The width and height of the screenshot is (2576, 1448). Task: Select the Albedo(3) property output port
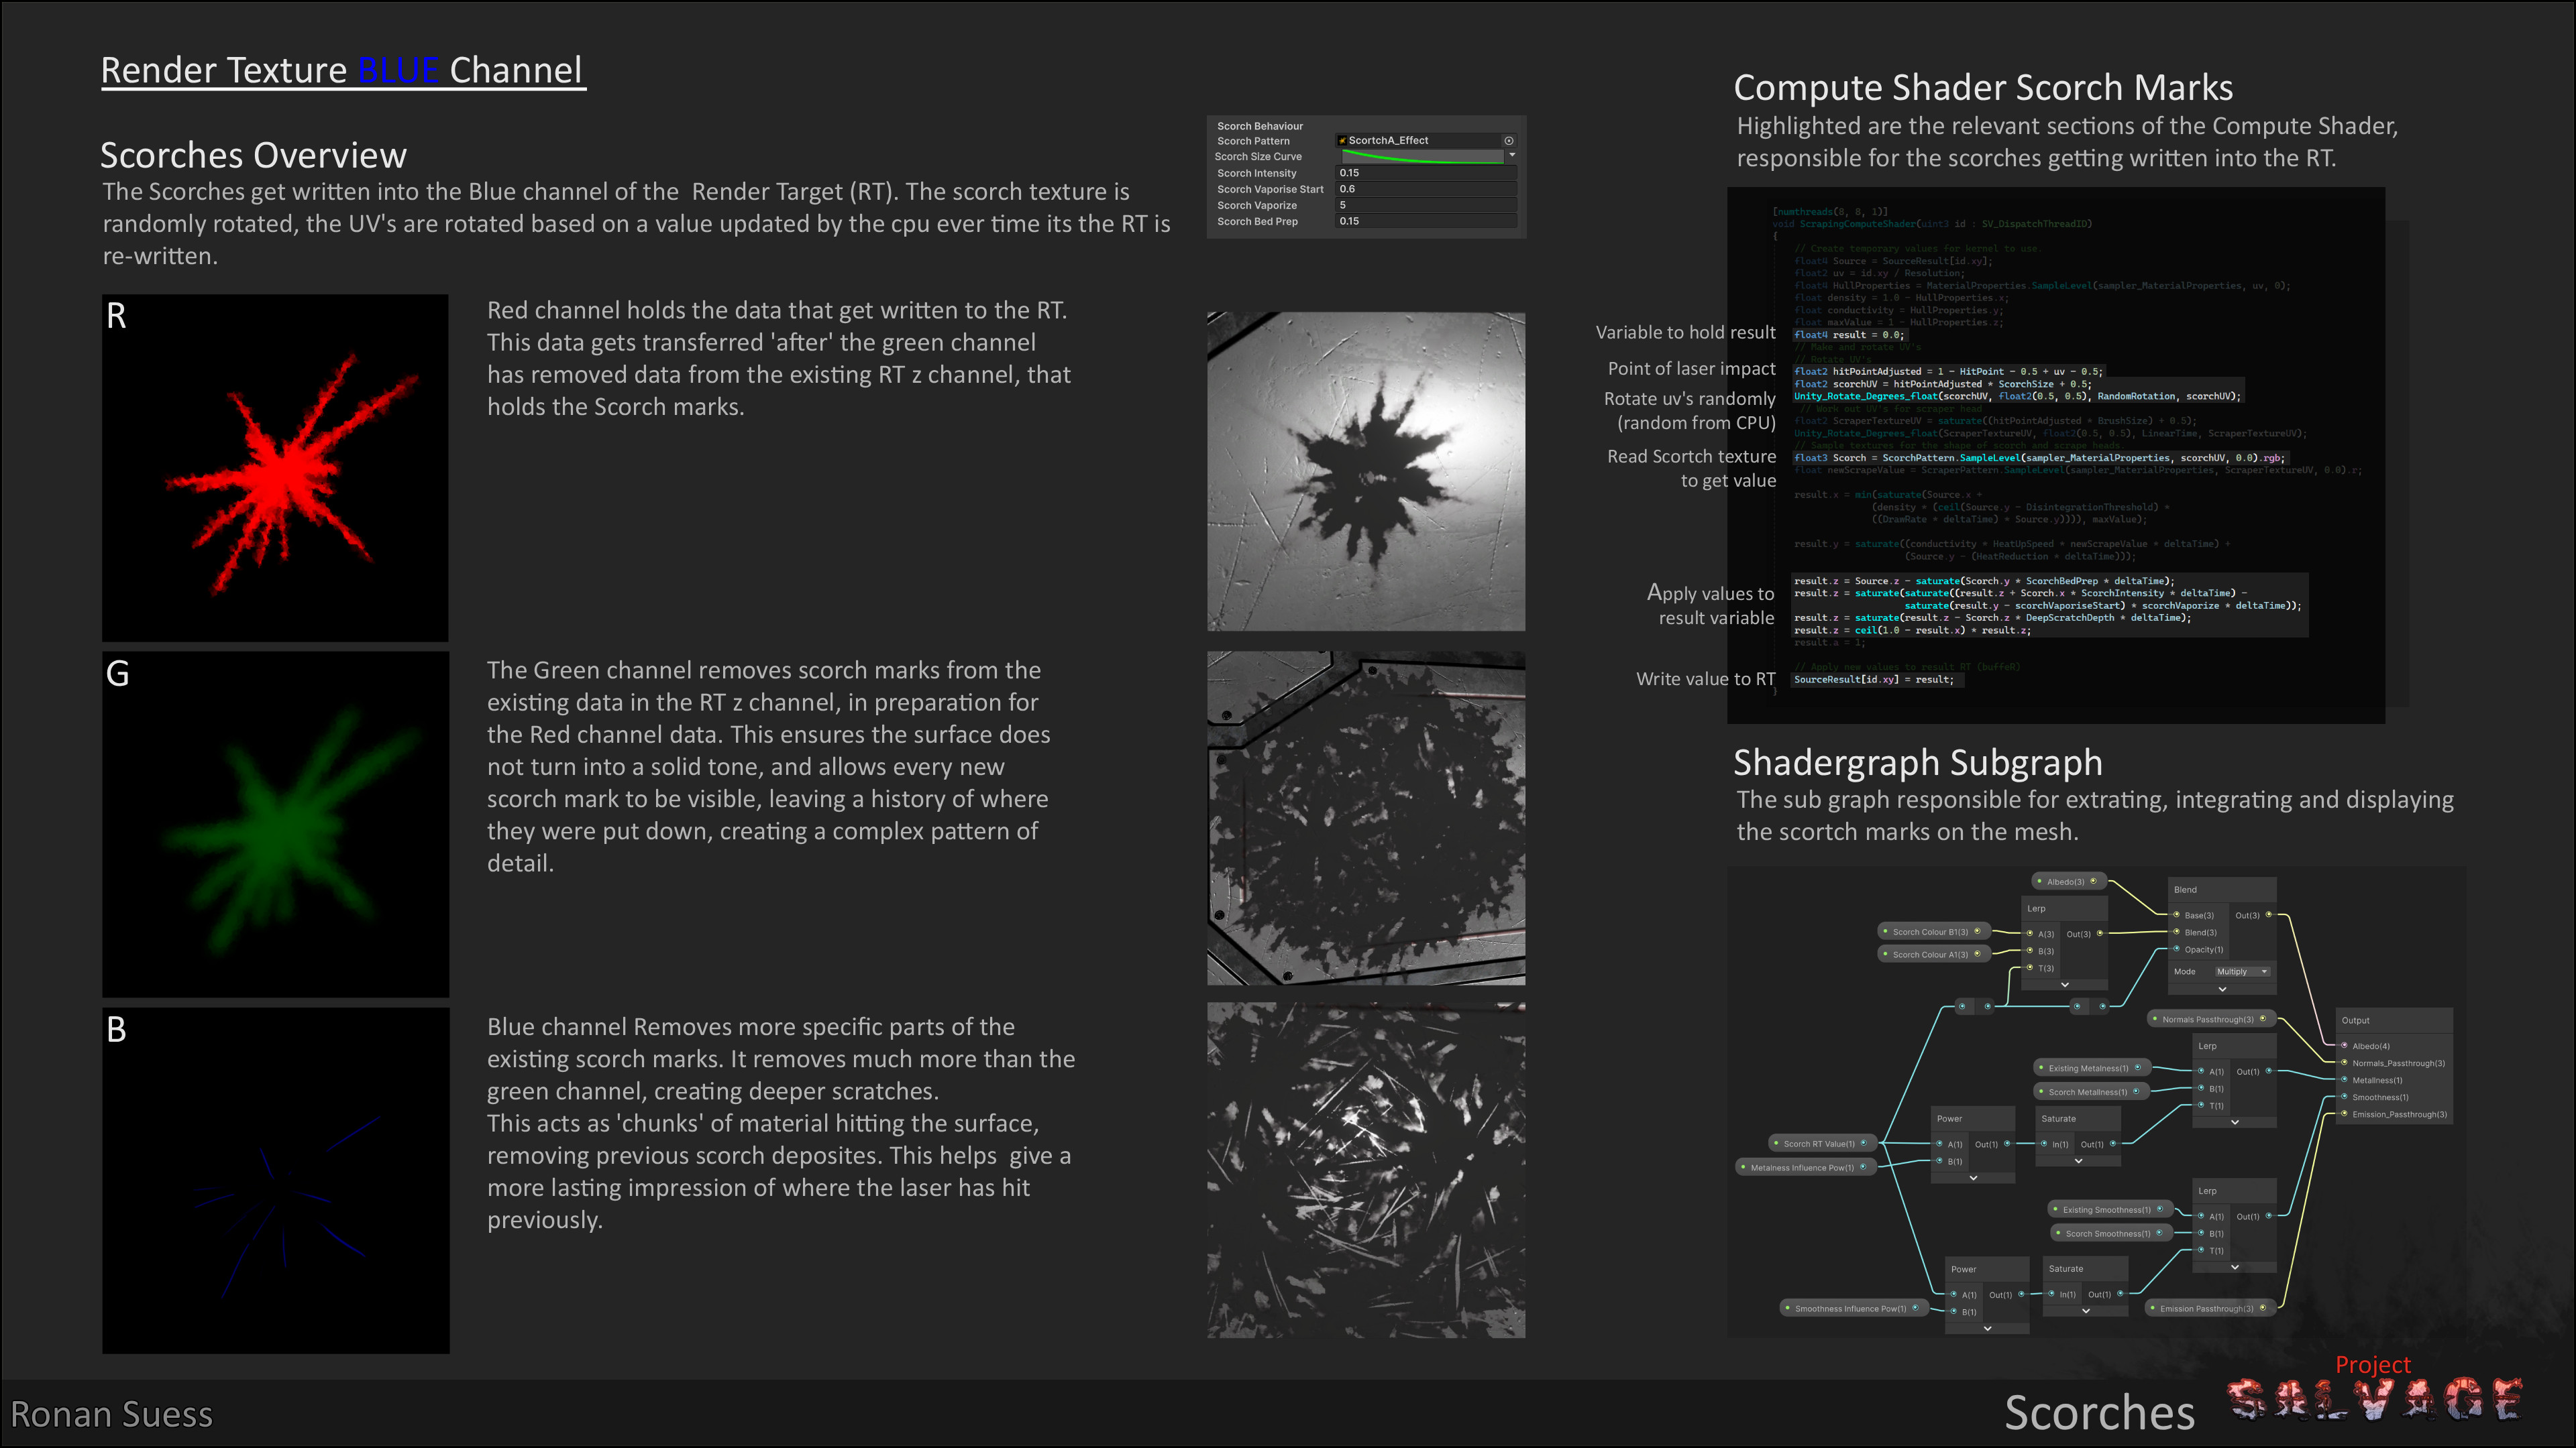pos(2094,882)
